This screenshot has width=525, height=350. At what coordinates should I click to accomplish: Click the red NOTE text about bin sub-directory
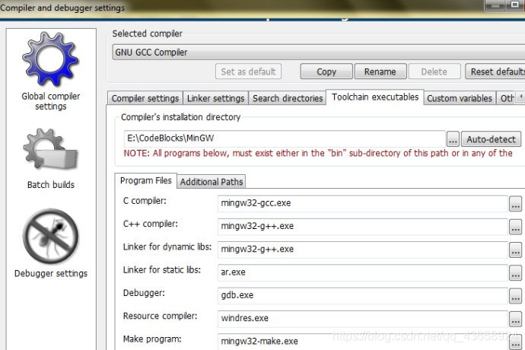click(x=318, y=153)
